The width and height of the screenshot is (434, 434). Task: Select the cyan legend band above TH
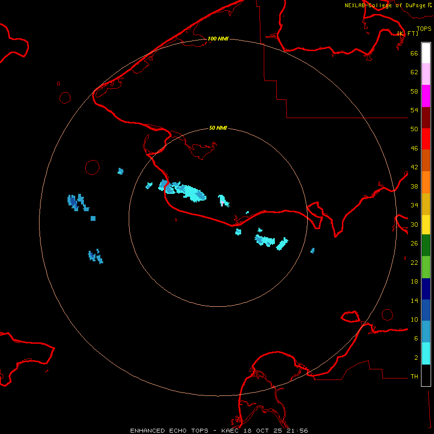426,353
